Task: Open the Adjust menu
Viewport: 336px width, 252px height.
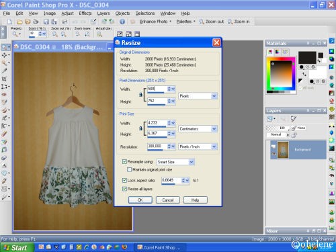Action: pos(67,13)
